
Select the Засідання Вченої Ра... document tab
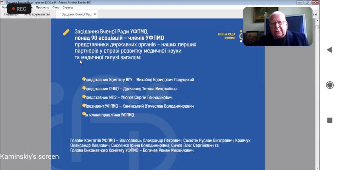[x=77, y=14]
